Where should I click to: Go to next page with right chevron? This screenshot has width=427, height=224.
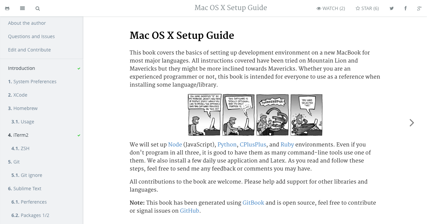[x=412, y=123]
